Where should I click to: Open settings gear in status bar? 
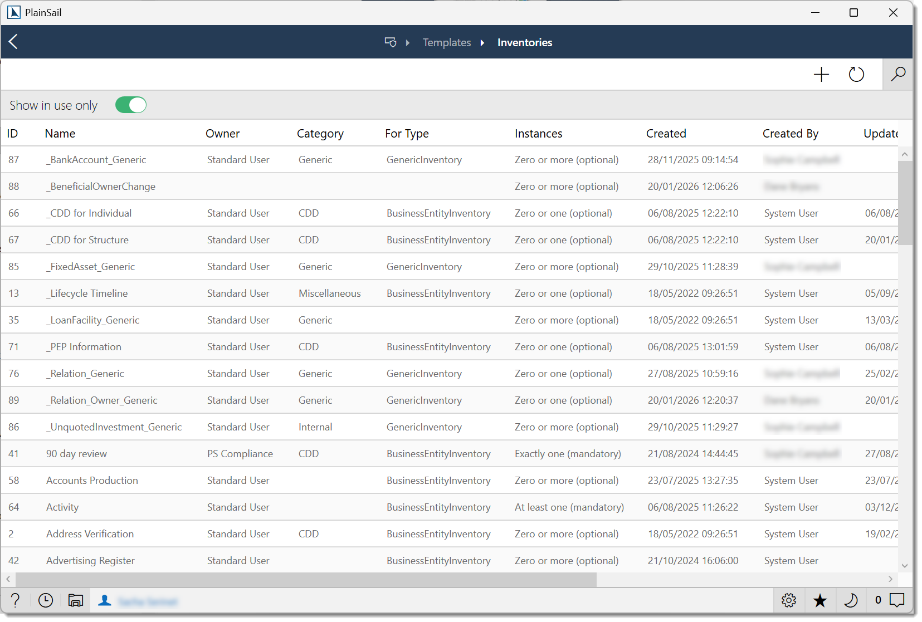pos(788,600)
